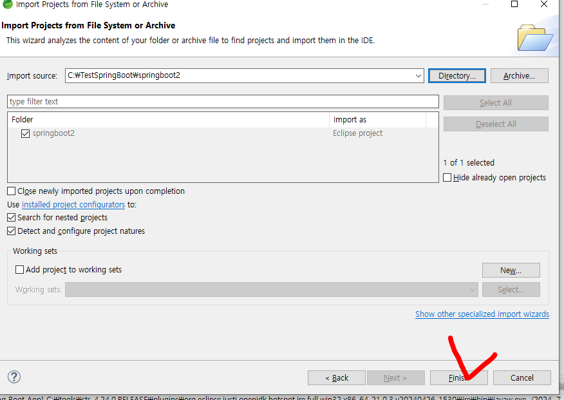The image size is (564, 400).
Task: Uncheck the springboot2 folder checkbox
Action: (x=25, y=133)
